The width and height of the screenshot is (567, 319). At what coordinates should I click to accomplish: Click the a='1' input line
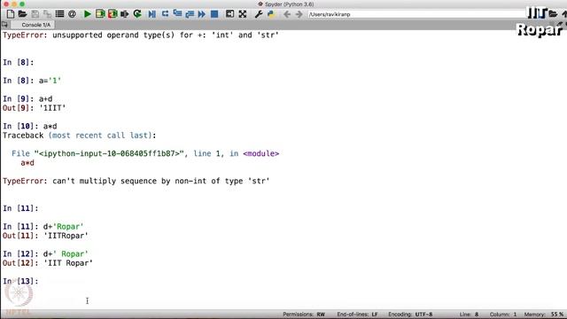32,81
